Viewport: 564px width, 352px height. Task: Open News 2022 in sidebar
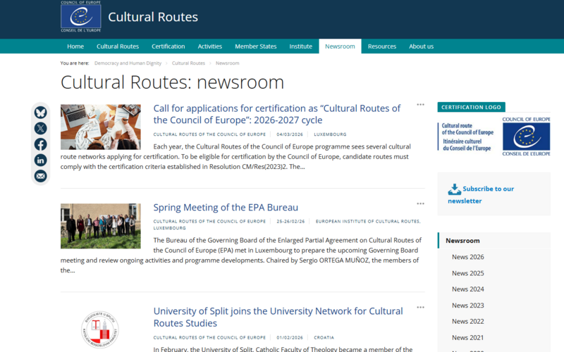tap(467, 322)
